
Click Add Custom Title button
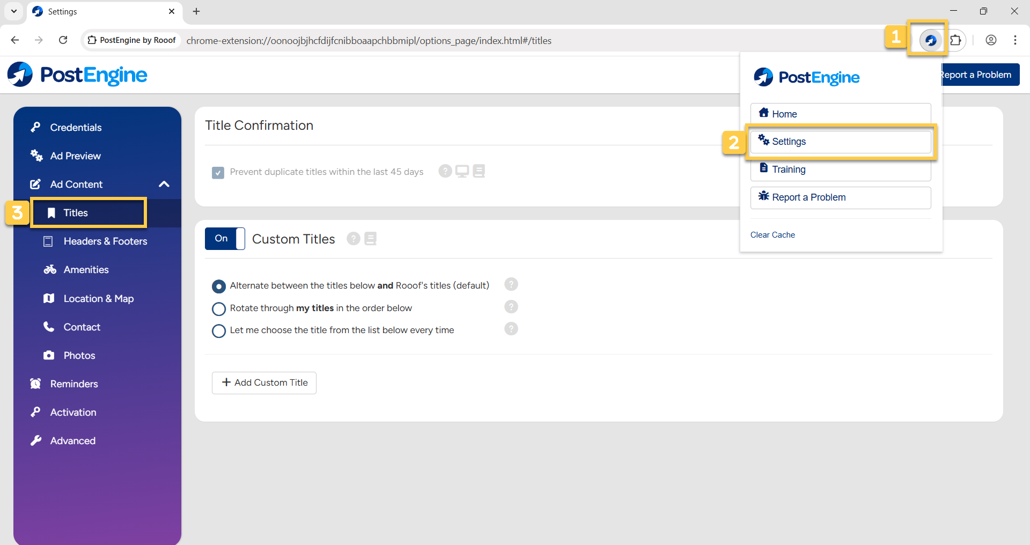pyautogui.click(x=264, y=383)
